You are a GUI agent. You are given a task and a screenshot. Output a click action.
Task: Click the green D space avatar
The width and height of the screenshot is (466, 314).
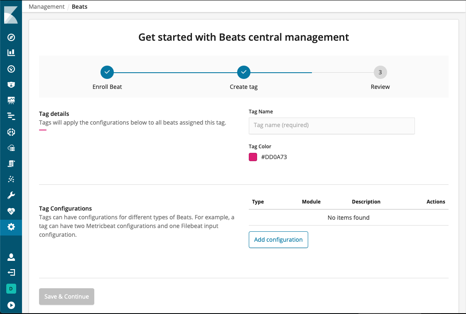11,288
